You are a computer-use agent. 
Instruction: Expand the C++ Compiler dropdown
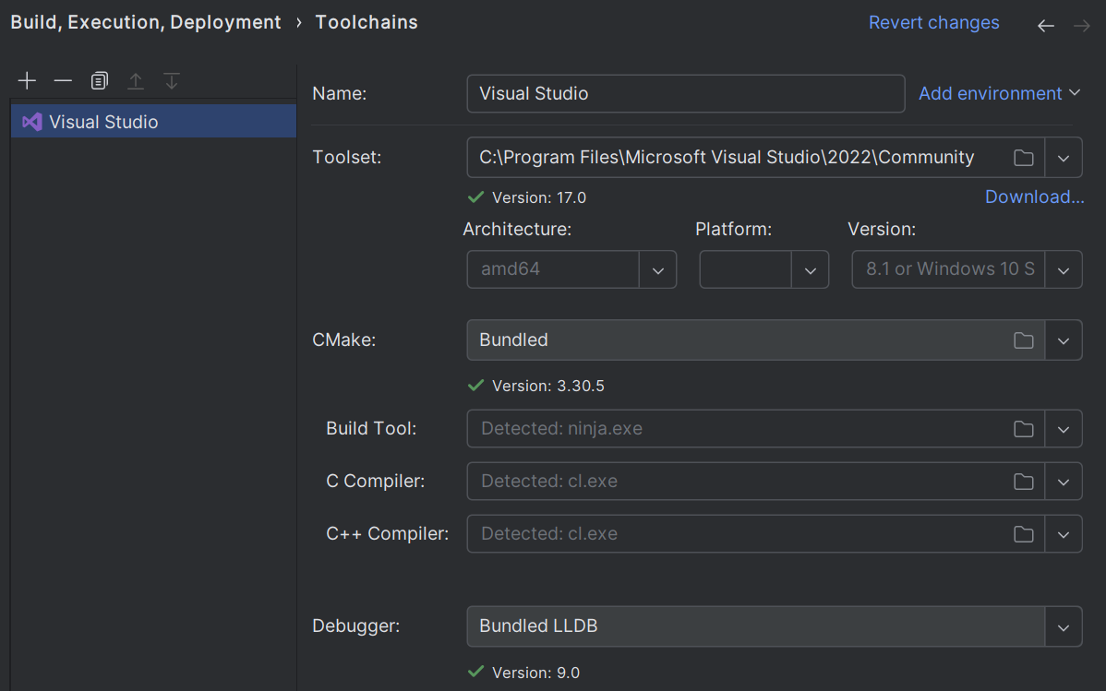pyautogui.click(x=1064, y=534)
